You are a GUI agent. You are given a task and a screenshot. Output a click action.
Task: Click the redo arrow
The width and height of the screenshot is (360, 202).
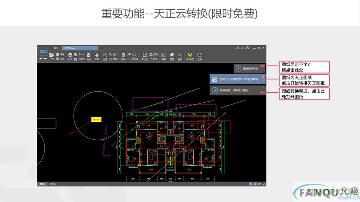(x=45, y=59)
